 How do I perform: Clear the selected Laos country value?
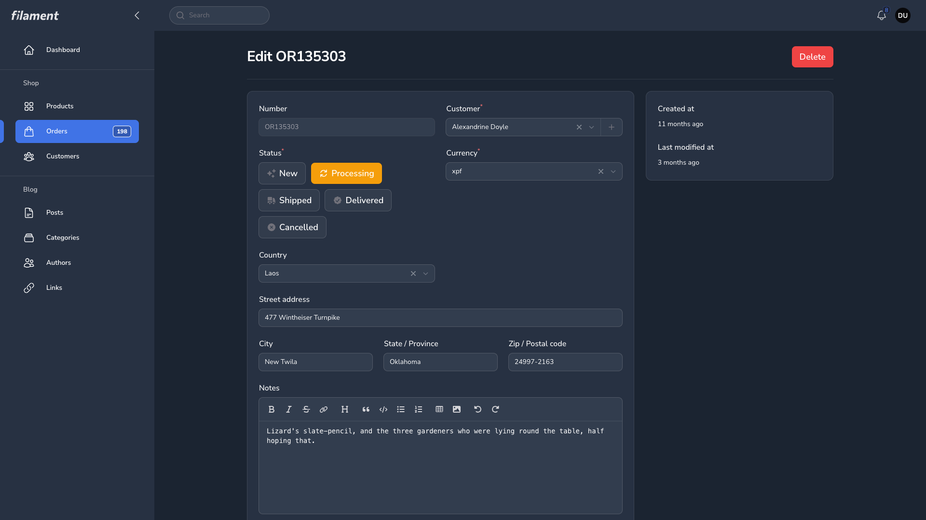pos(413,273)
